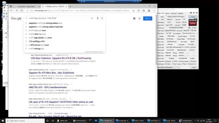Toggle the Vulkan checkbox in GPU-Z
Image resolution: width=219 pixels, height=123 pixels.
click(x=166, y=64)
